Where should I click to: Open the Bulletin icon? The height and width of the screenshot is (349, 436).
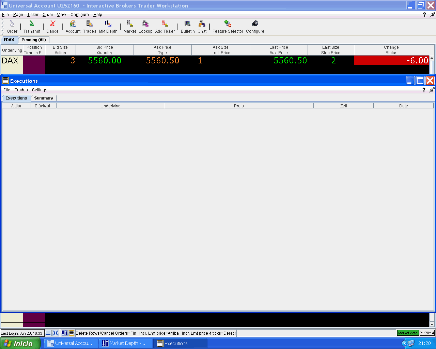click(188, 27)
